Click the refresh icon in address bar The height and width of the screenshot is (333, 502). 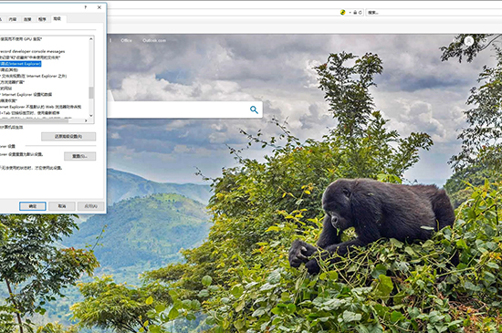coord(361,13)
